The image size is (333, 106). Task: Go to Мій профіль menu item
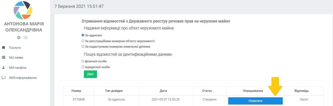[x=18, y=68]
